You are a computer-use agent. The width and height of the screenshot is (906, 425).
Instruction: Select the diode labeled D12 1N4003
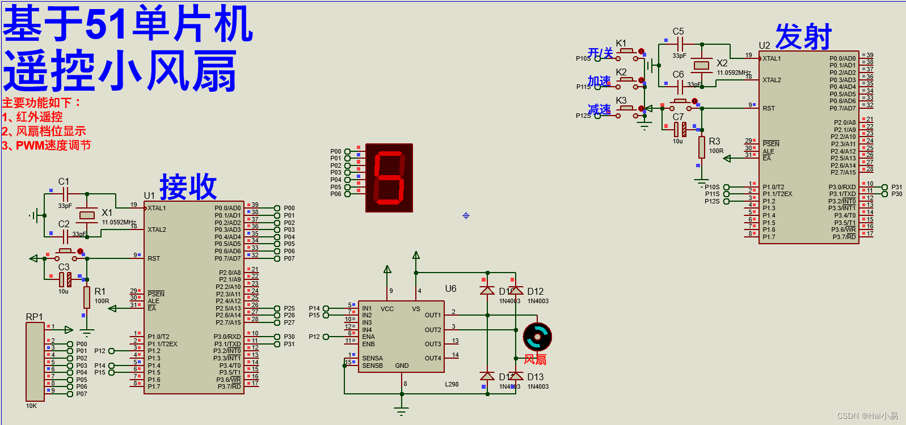(x=516, y=290)
